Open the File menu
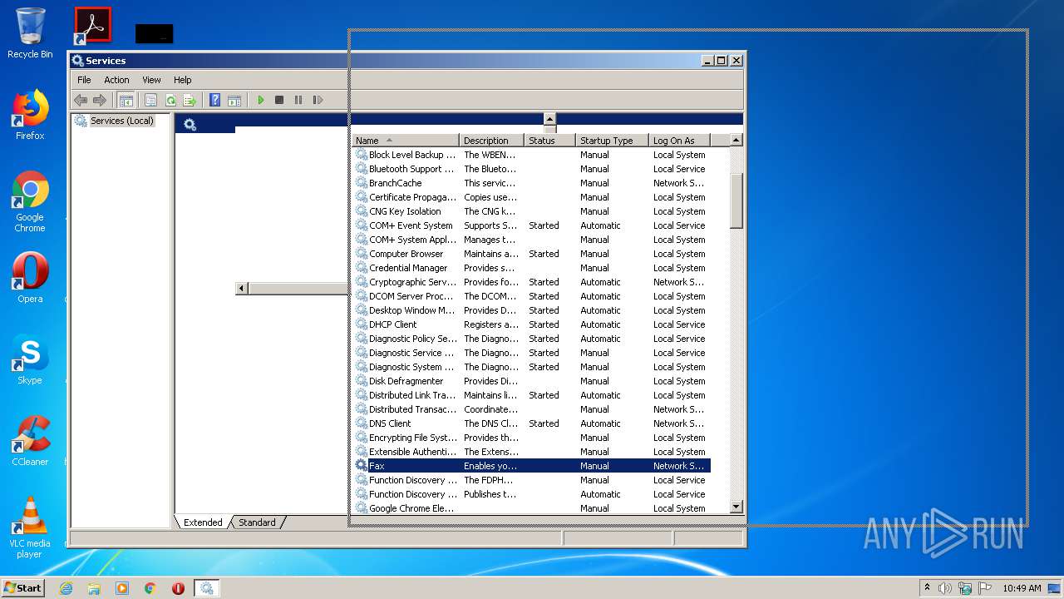This screenshot has width=1064, height=599. [84, 80]
